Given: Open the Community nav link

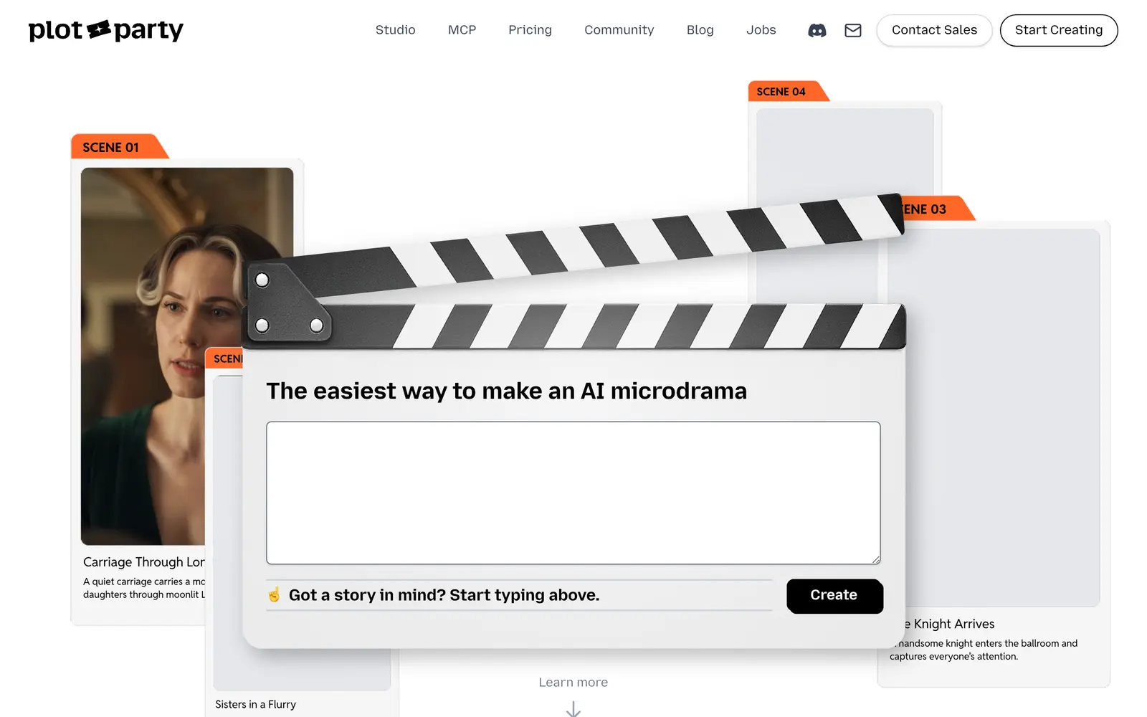Looking at the screenshot, I should [x=619, y=30].
